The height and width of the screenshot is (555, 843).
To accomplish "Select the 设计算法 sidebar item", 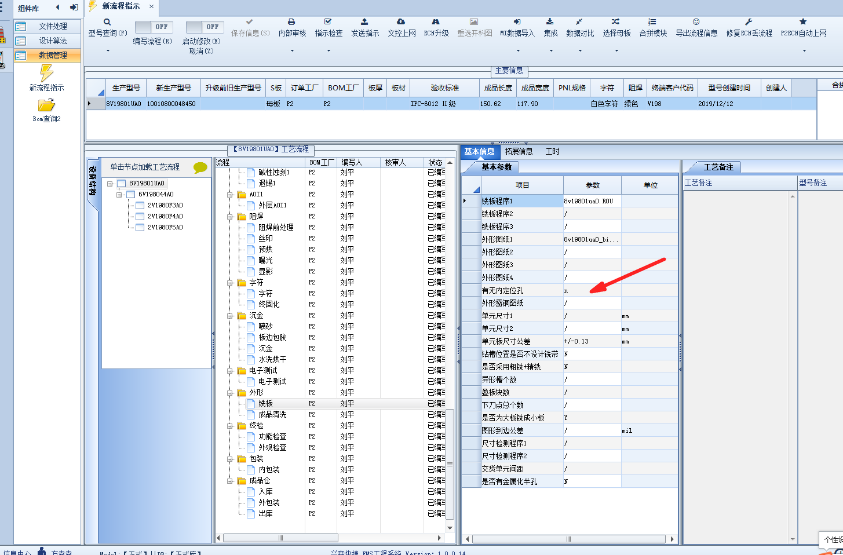I will (48, 41).
